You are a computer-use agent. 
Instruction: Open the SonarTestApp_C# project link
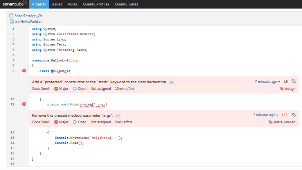coord(28,16)
